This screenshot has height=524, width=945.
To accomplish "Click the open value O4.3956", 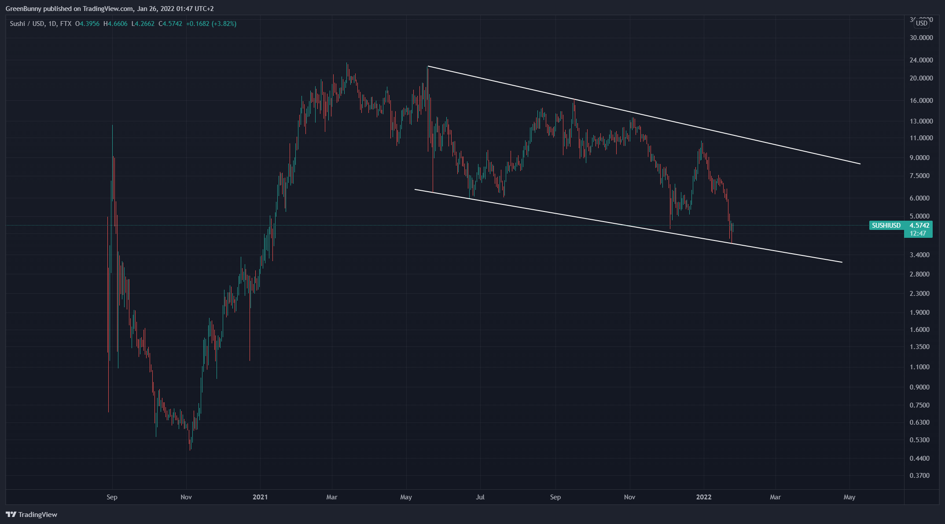I will pos(87,24).
